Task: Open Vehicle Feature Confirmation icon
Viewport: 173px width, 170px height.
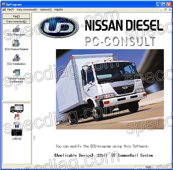Action: click(x=17, y=72)
